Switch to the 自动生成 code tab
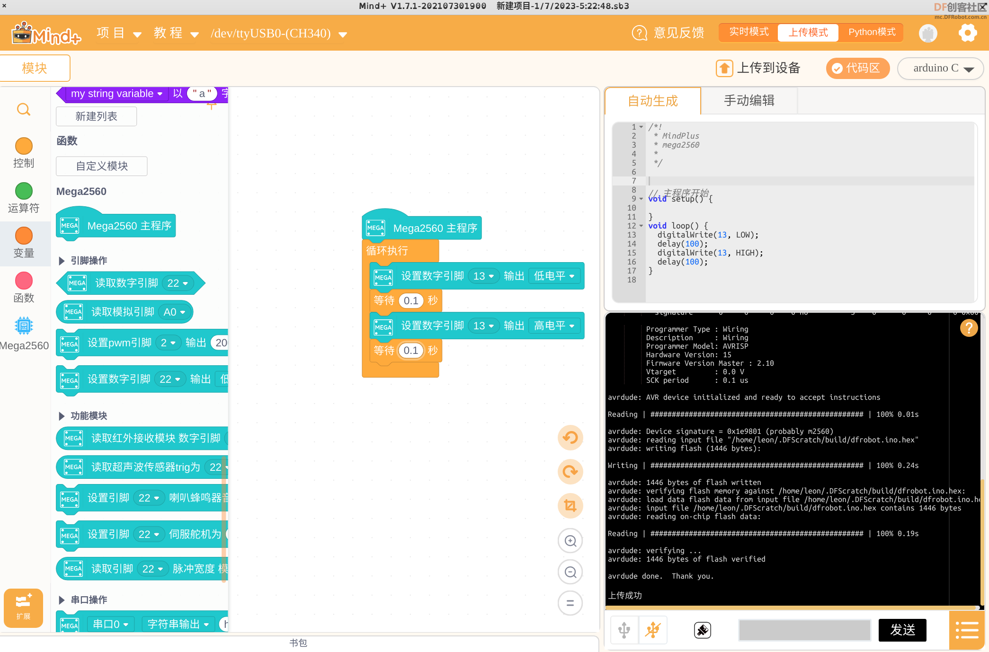The width and height of the screenshot is (989, 652). click(653, 101)
